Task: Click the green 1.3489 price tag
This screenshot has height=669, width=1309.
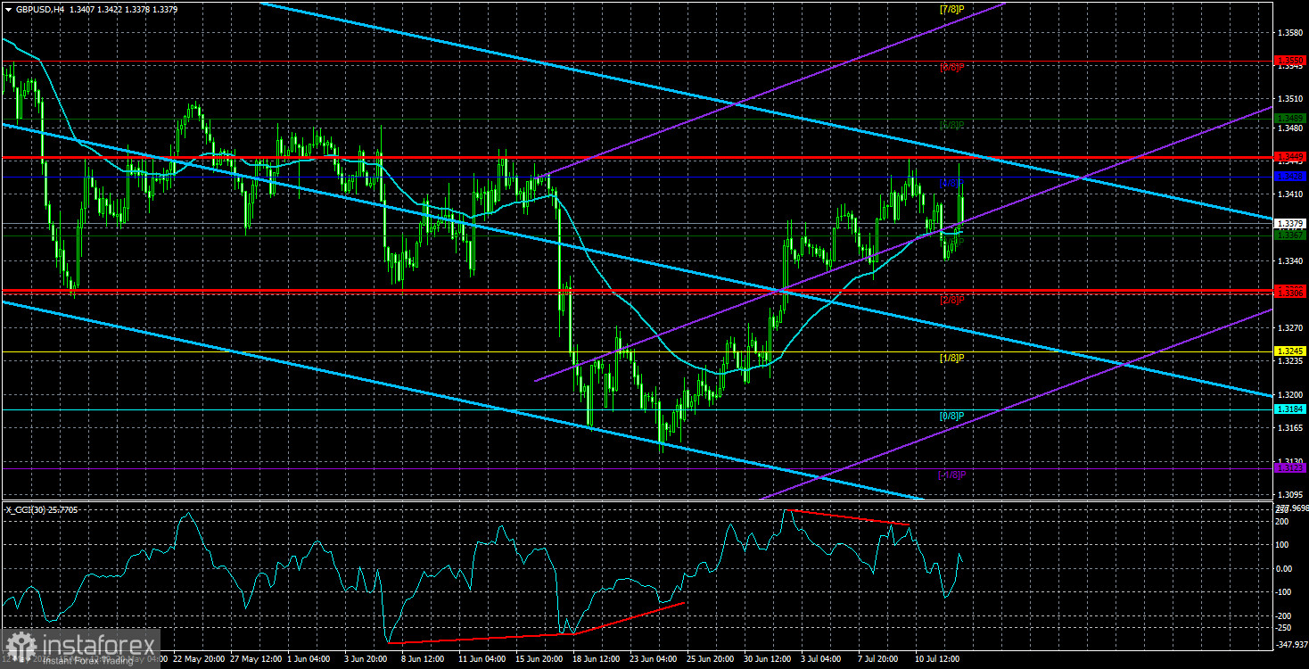Action: coord(1289,118)
